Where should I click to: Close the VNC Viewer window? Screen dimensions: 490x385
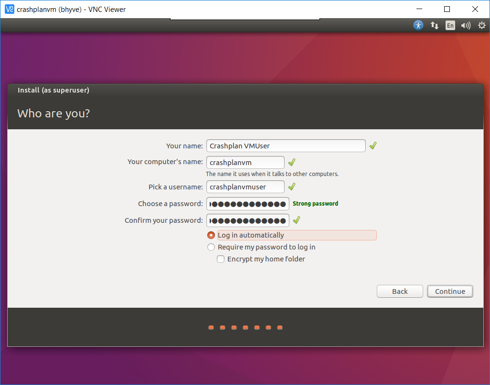click(x=475, y=9)
